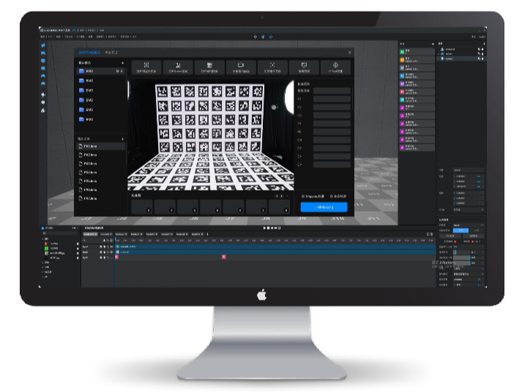The width and height of the screenshot is (522, 392).
Task: Enable the Mapping checkbox above blue button
Action: (304, 196)
